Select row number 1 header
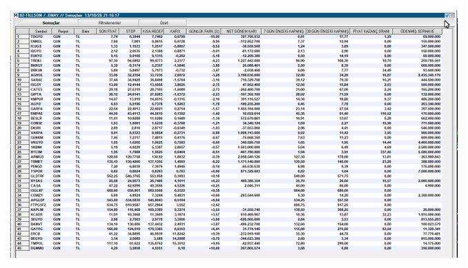The width and height of the screenshot is (468, 268). pyautogui.click(x=22, y=37)
